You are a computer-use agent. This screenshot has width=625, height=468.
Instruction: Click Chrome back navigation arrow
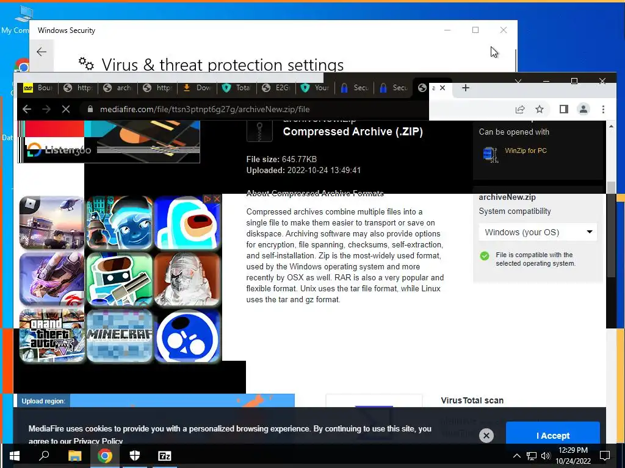pyautogui.click(x=27, y=109)
